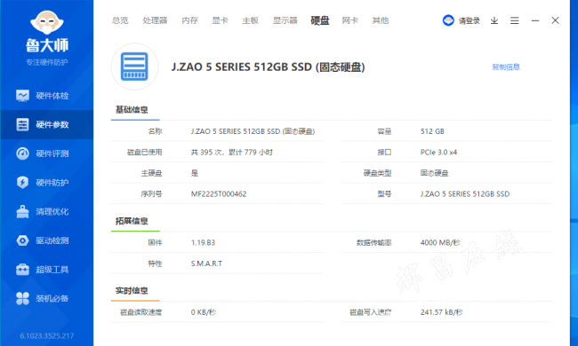Open 硬件防护 shield icon

[x=22, y=183]
